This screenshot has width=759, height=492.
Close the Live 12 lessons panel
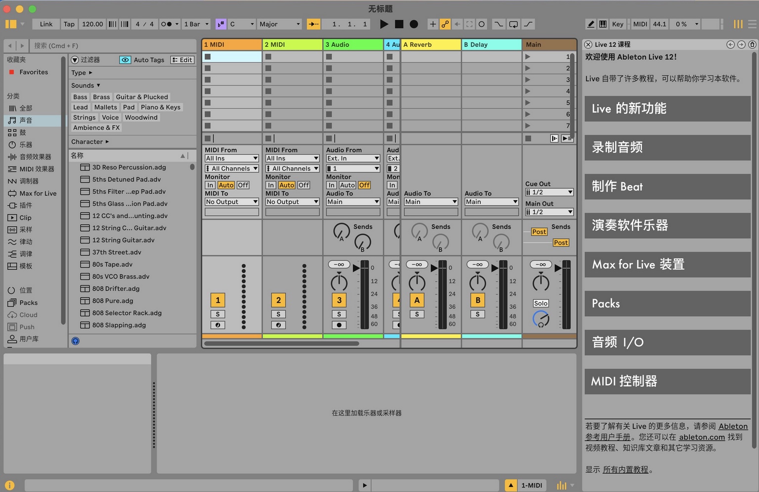[x=588, y=44]
